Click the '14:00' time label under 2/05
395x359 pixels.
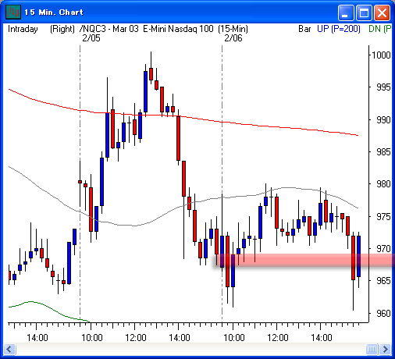(x=180, y=338)
